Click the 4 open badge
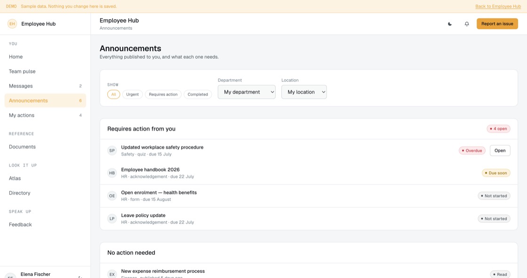This screenshot has width=527, height=278. (x=498, y=129)
